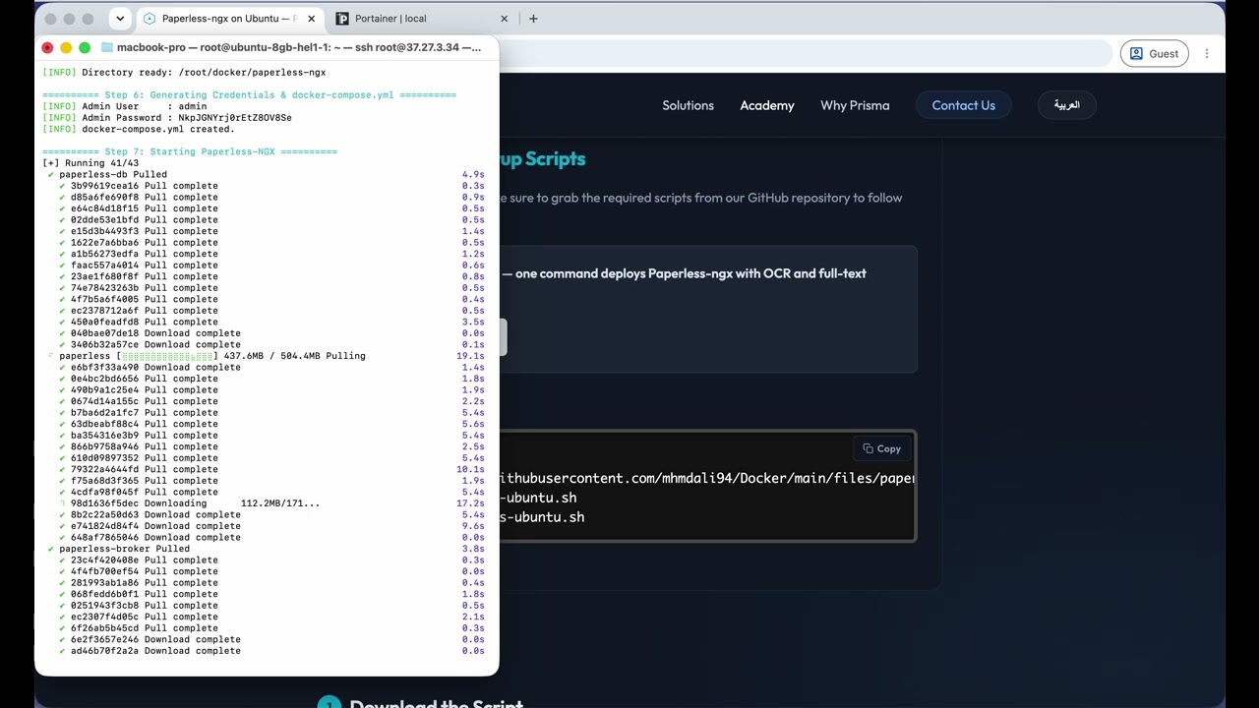This screenshot has height=708, width=1259.
Task: Open the Guest profile button
Action: [x=1155, y=54]
